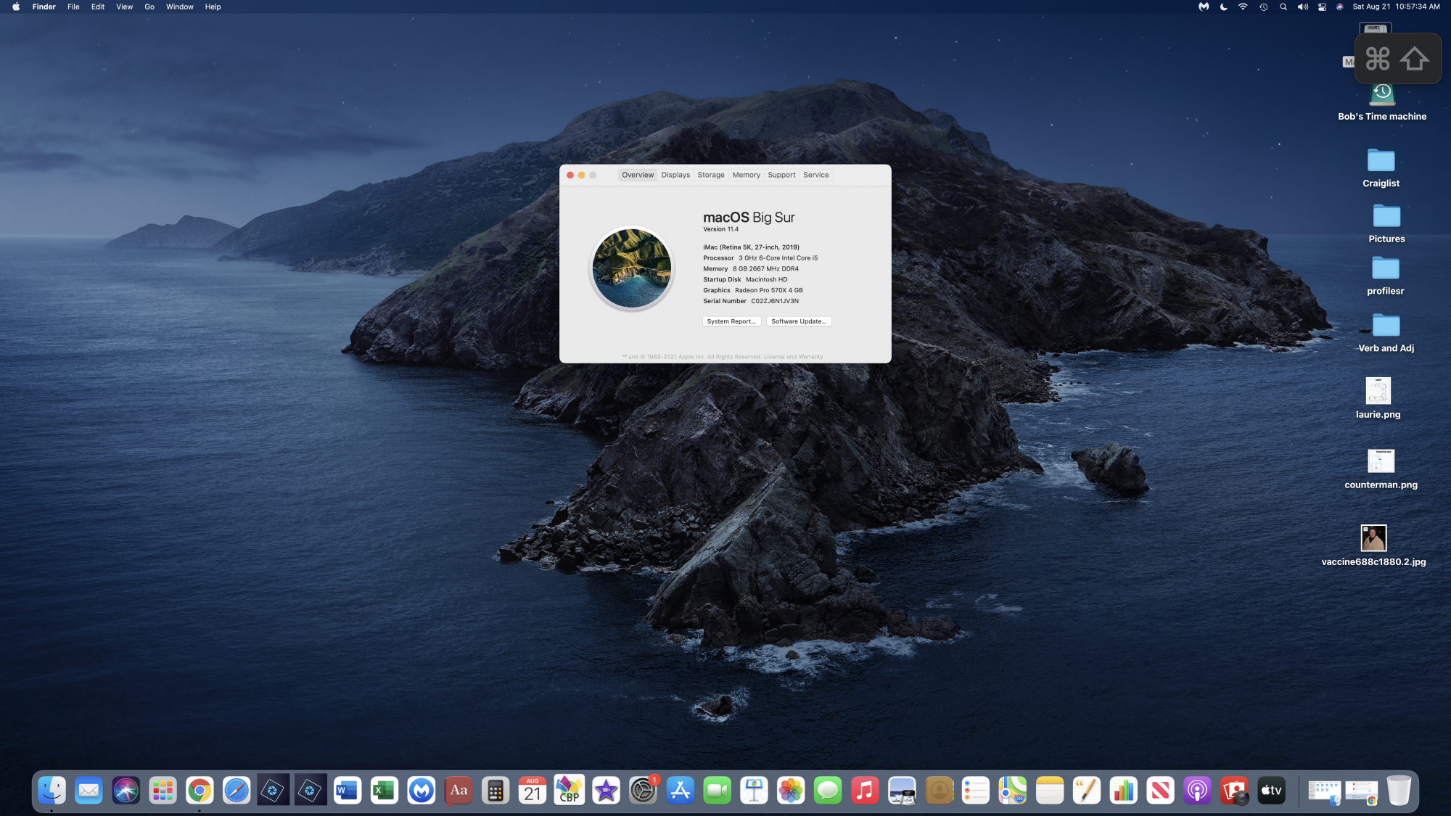Open the volume control in the menu bar
The height and width of the screenshot is (816, 1451).
[1302, 7]
